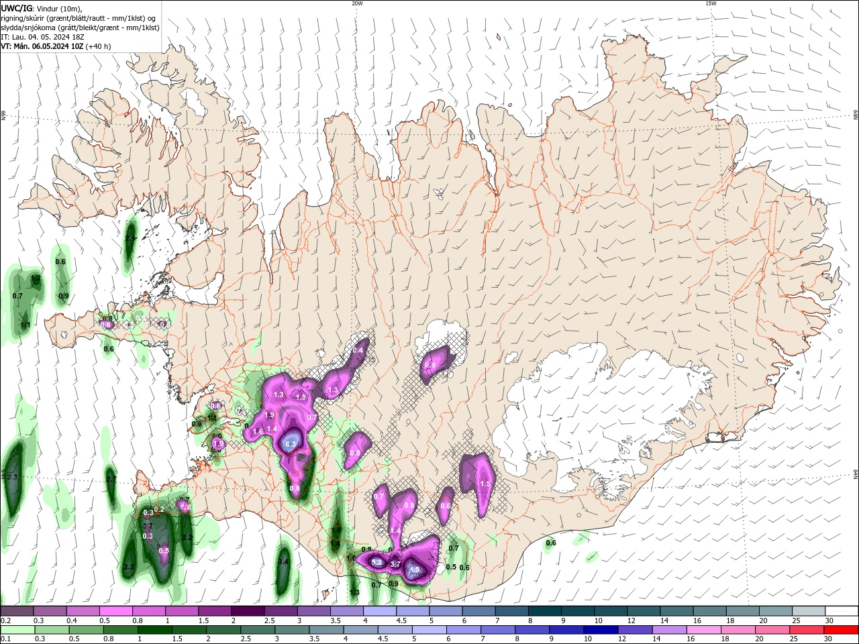Pick the violet rain swatch from 12 to 14
This screenshot has height=644, width=859.
[635, 630]
